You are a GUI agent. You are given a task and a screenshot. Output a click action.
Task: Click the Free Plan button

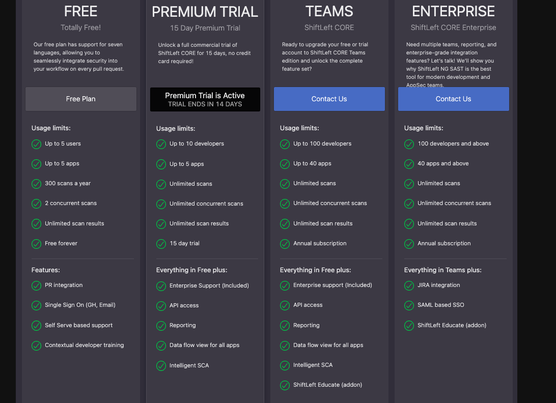(x=81, y=99)
